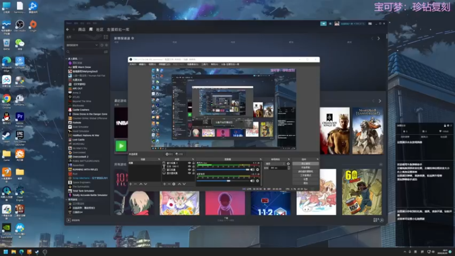Image resolution: width=455 pixels, height=256 pixels.
Task: Open the QQ penguin desktop icon
Action: coord(6,118)
